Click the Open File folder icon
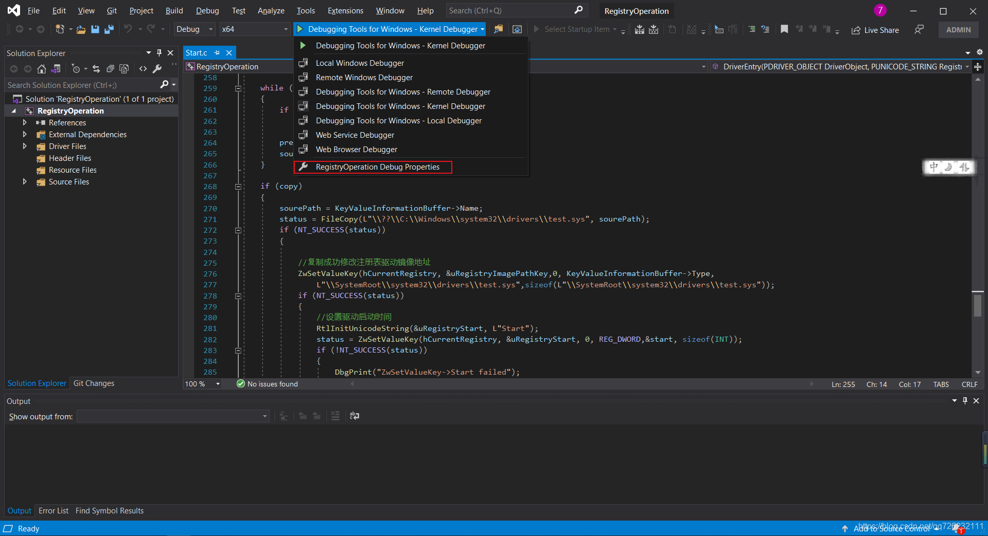 pyautogui.click(x=81, y=29)
